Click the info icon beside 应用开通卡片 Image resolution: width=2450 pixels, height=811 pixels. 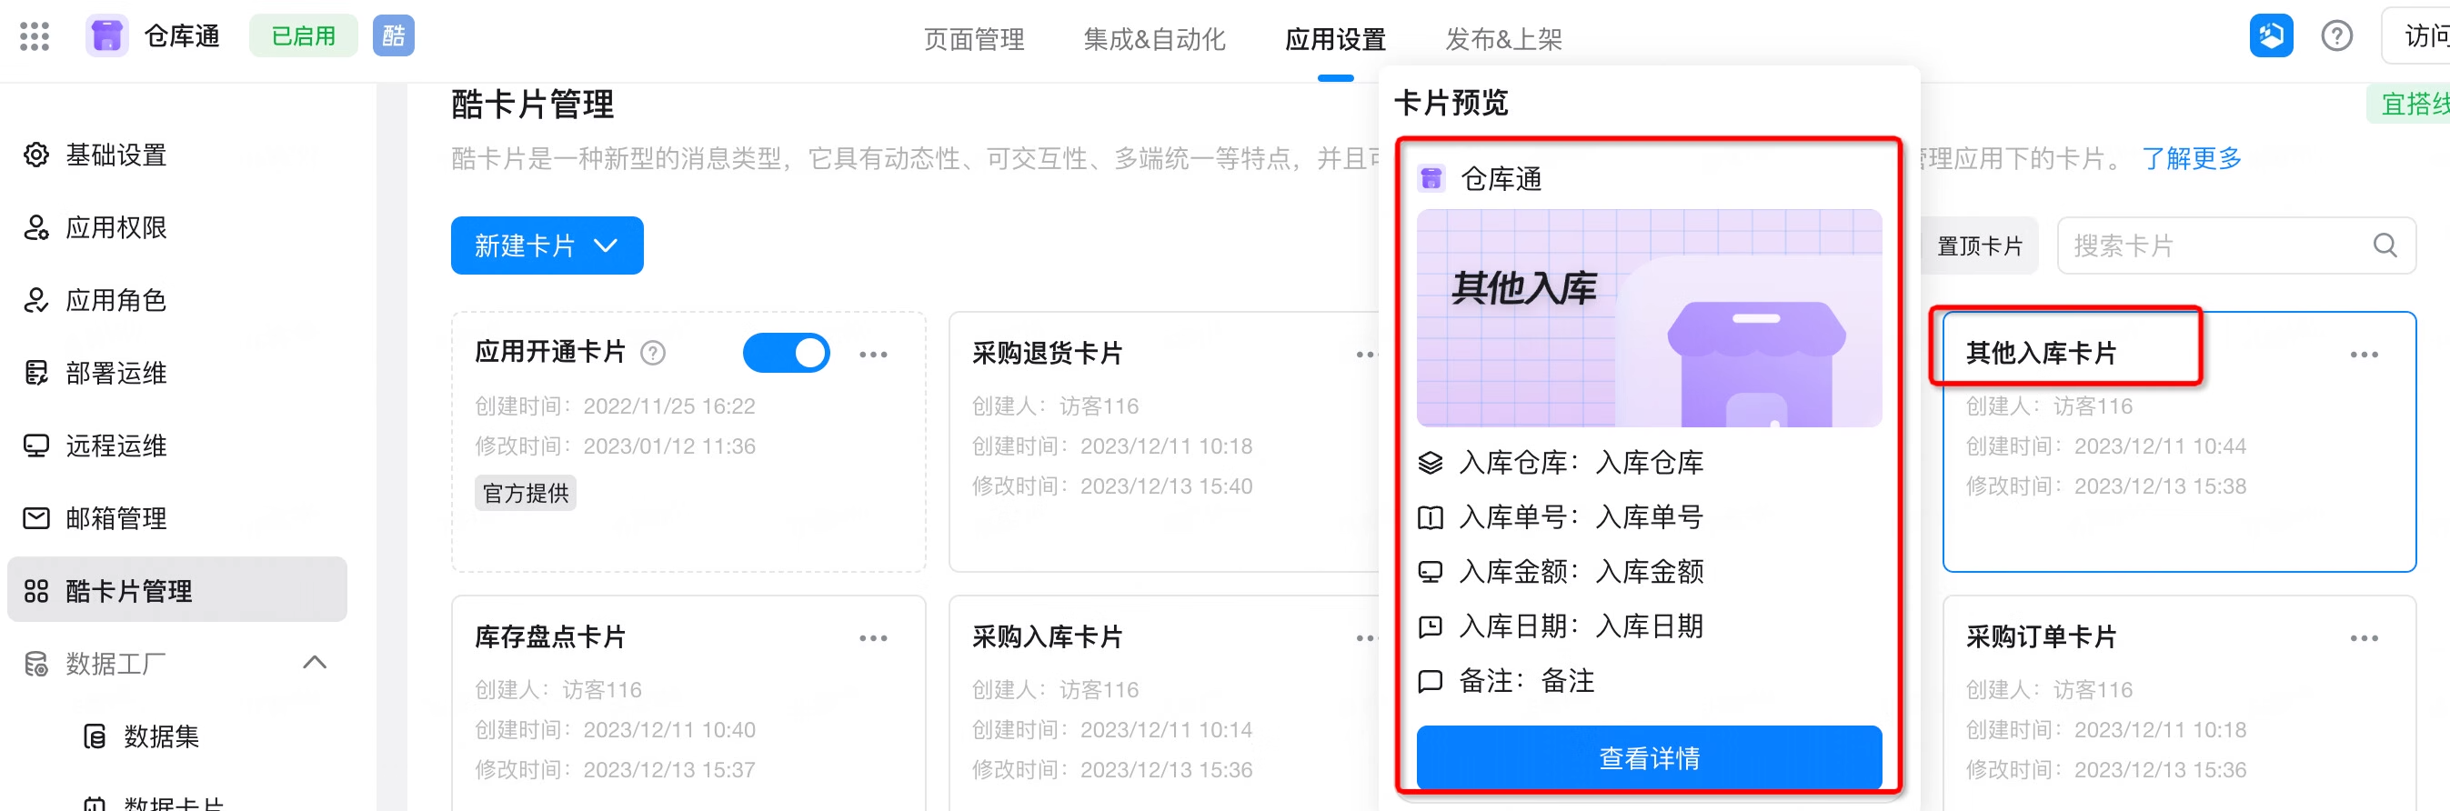tap(652, 354)
